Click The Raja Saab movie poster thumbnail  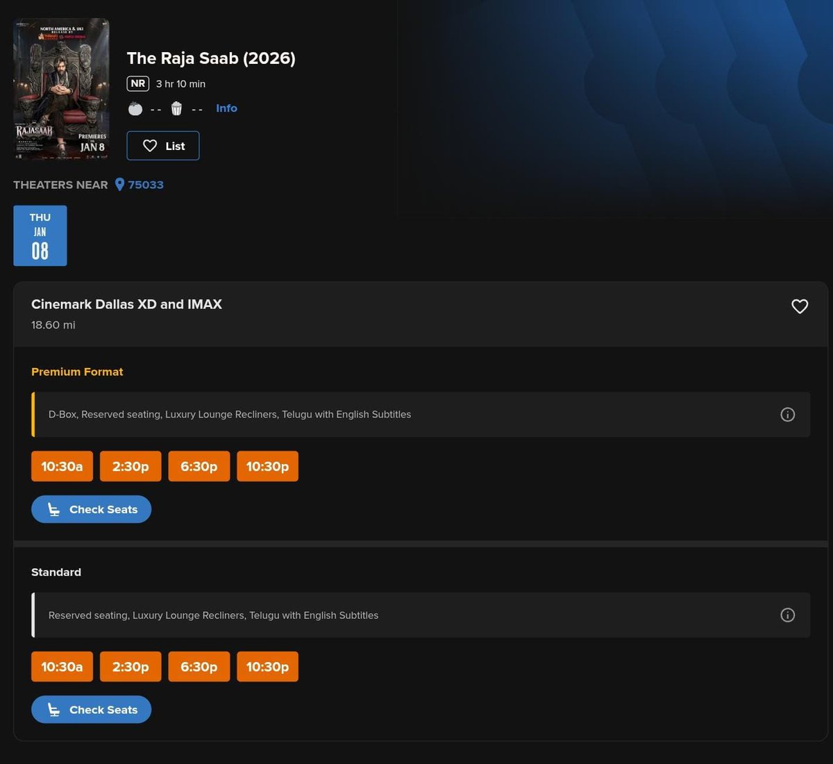click(x=61, y=90)
